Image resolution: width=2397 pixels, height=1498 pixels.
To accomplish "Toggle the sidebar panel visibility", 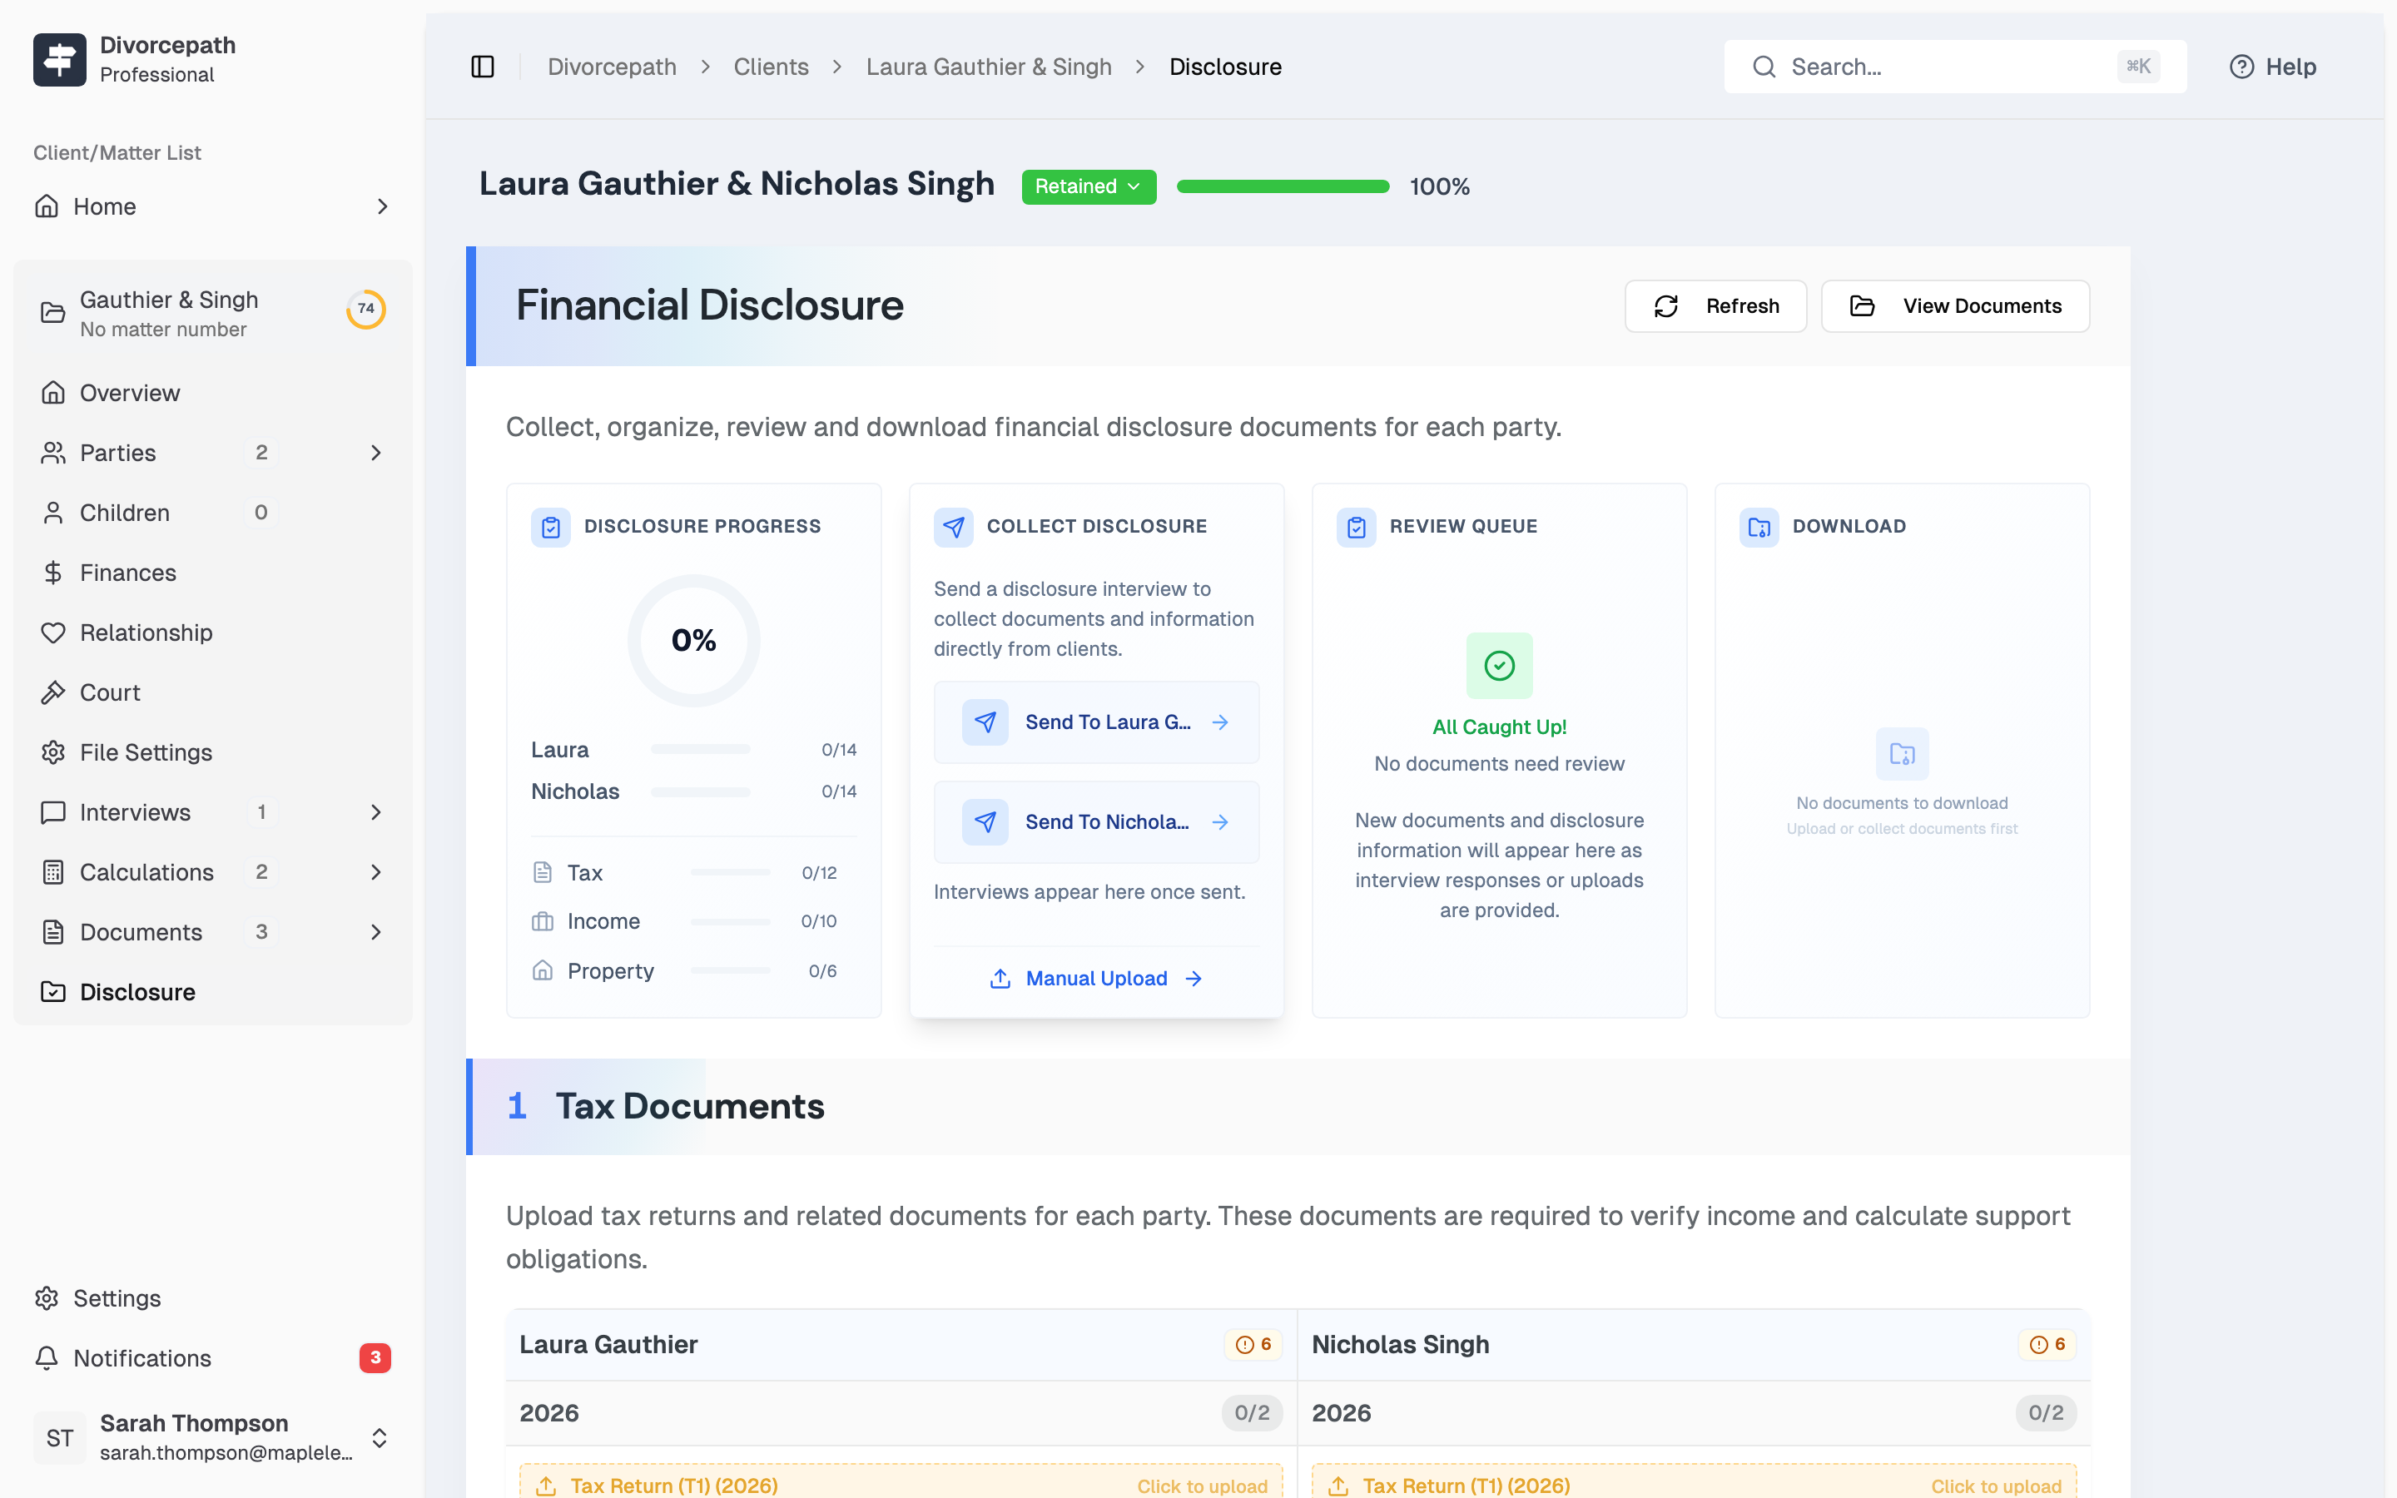I will pyautogui.click(x=483, y=67).
